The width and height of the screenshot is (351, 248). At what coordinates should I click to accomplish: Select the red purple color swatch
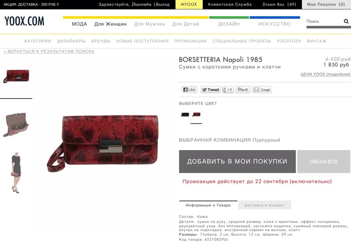click(x=196, y=114)
